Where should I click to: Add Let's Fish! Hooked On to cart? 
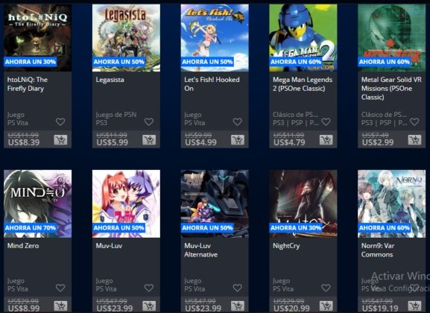[x=238, y=140]
